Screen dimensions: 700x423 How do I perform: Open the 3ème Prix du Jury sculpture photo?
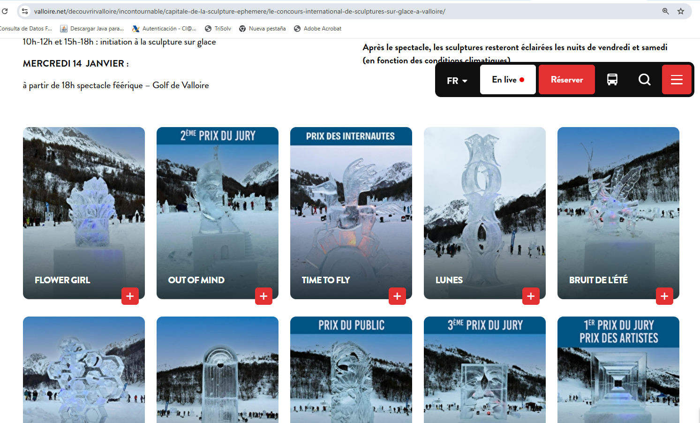[485, 370]
